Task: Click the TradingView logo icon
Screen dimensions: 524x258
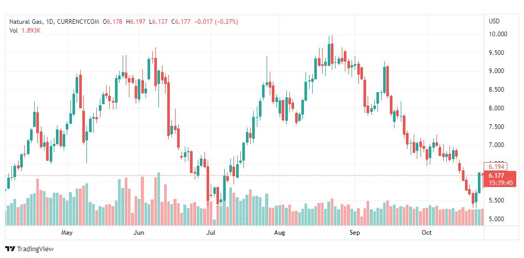Action: coord(10,249)
